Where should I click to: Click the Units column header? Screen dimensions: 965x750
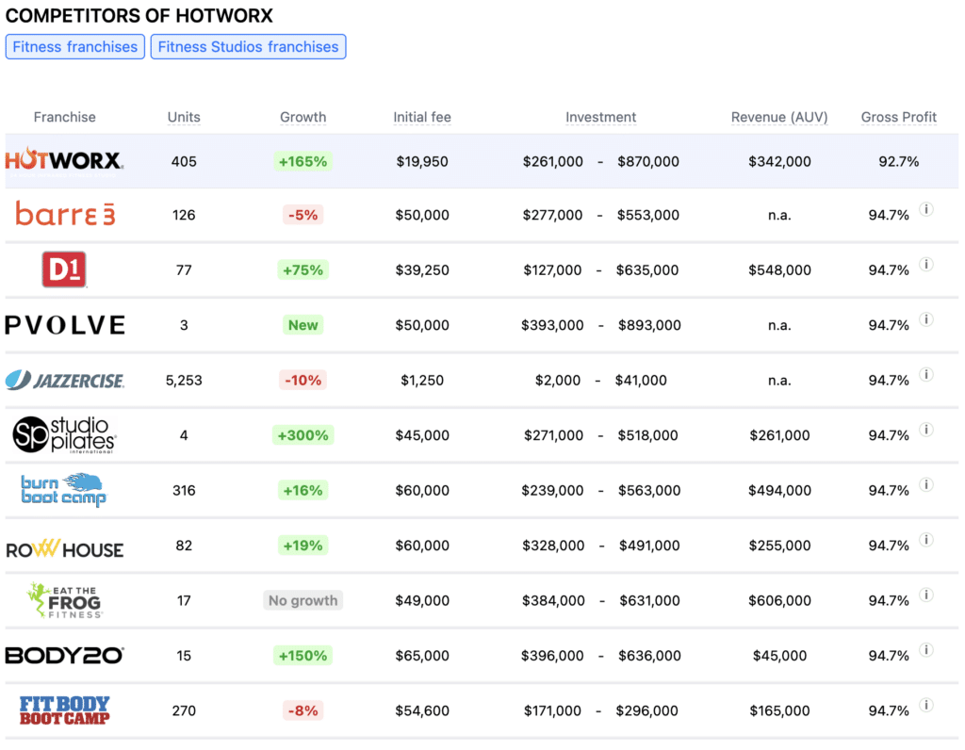click(184, 117)
